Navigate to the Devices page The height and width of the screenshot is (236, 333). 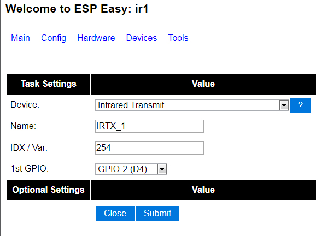tap(142, 38)
